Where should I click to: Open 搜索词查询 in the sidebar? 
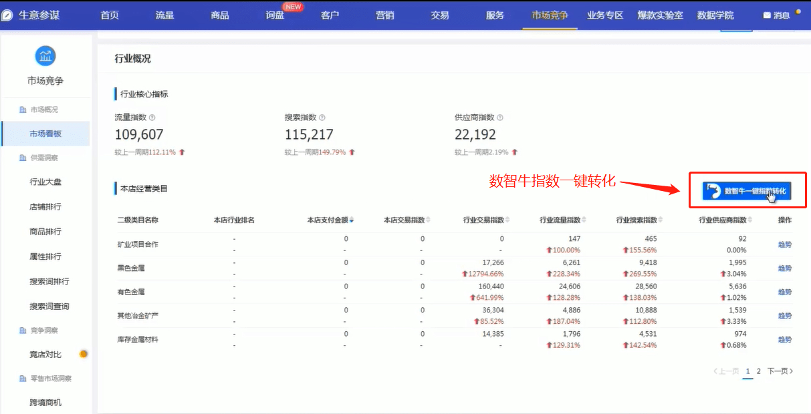(49, 306)
